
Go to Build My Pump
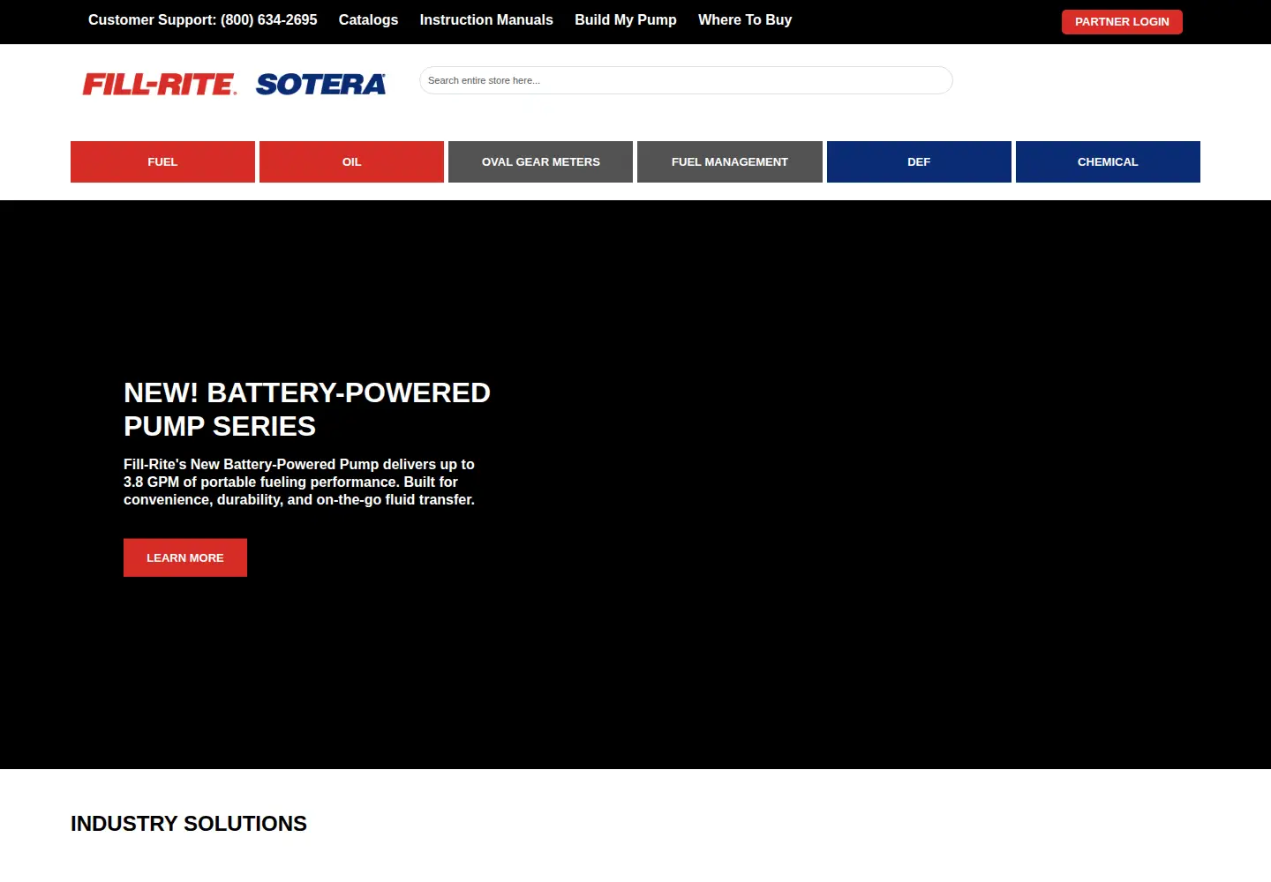(x=626, y=19)
